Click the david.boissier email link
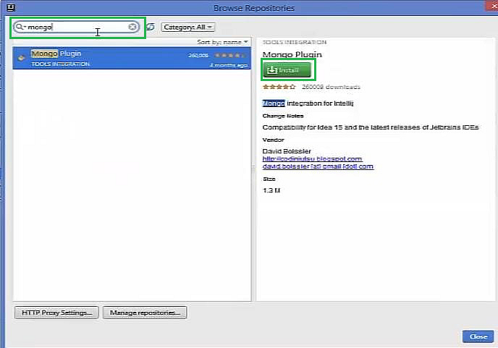This screenshot has height=348, width=498. coord(318,166)
